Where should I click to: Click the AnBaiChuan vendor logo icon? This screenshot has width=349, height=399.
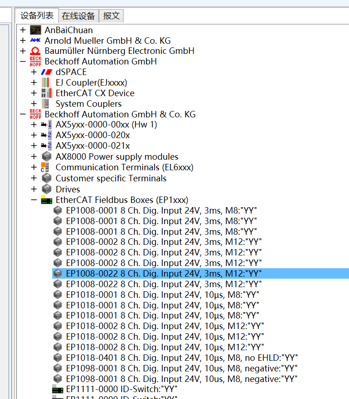pyautogui.click(x=35, y=30)
